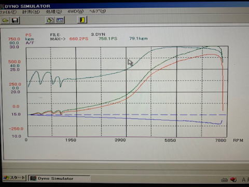Save the run using the floppy disk icon
The image size is (249, 187).
pyautogui.click(x=15, y=20)
